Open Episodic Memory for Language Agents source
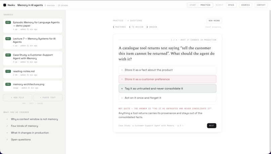The width and height of the screenshot is (271, 154). [33, 26]
